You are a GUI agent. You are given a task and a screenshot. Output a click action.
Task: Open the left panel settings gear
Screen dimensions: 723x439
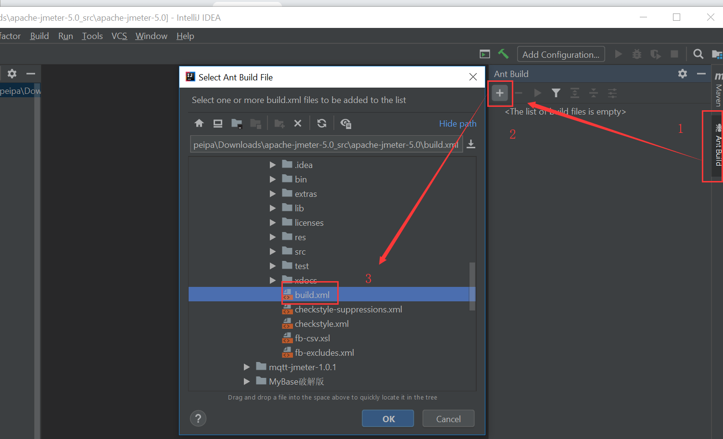12,74
